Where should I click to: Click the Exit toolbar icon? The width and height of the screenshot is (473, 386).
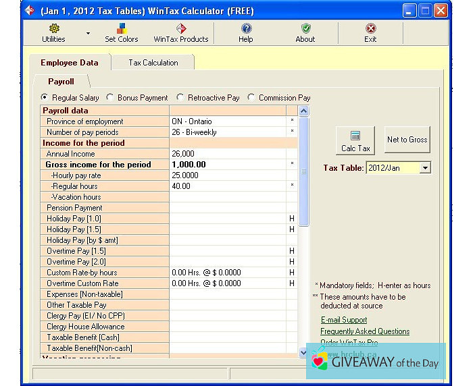tap(370, 28)
